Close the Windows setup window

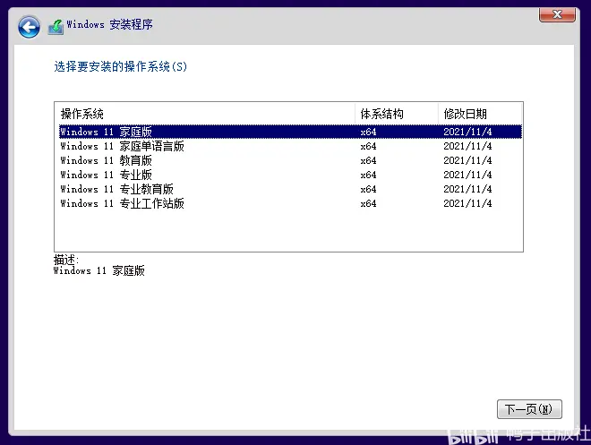(x=557, y=14)
